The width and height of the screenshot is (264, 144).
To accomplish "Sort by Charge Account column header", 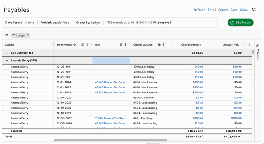I will 143,44.
